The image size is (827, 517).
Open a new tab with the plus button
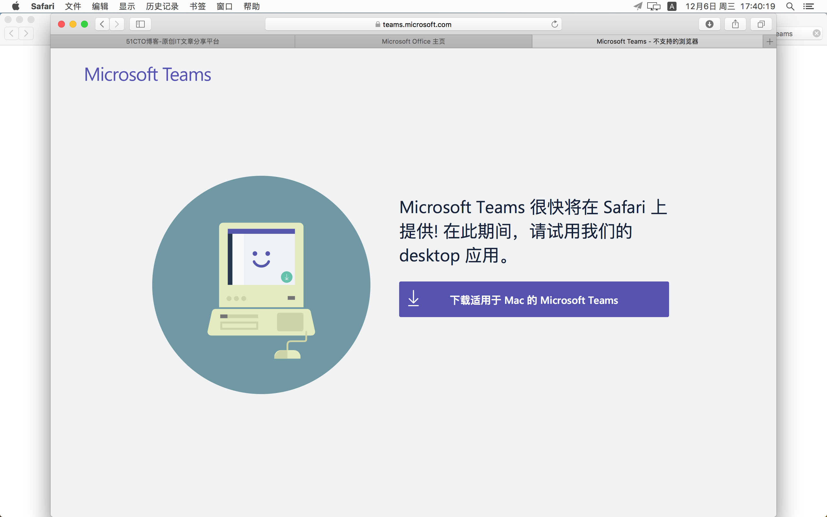[770, 41]
